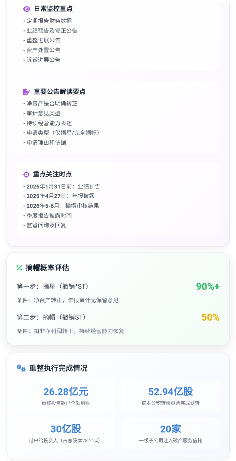Click the 重整进展公告 list item
This screenshot has height=461, width=236.
[43, 40]
